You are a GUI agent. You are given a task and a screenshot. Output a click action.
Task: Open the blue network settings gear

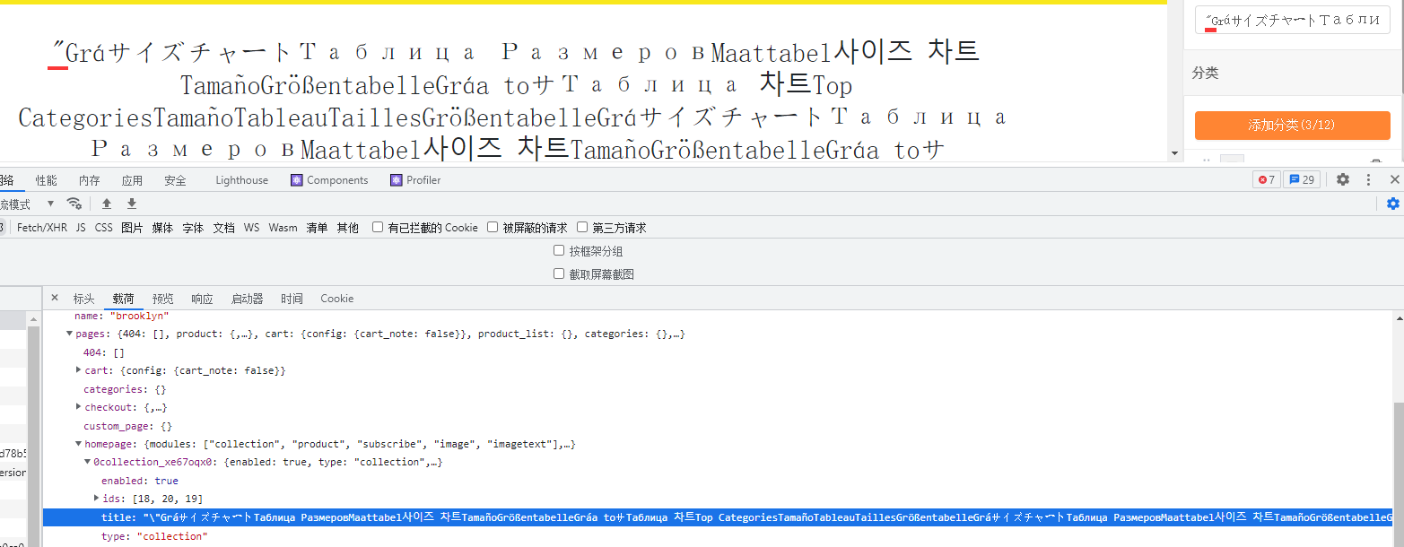(1393, 204)
